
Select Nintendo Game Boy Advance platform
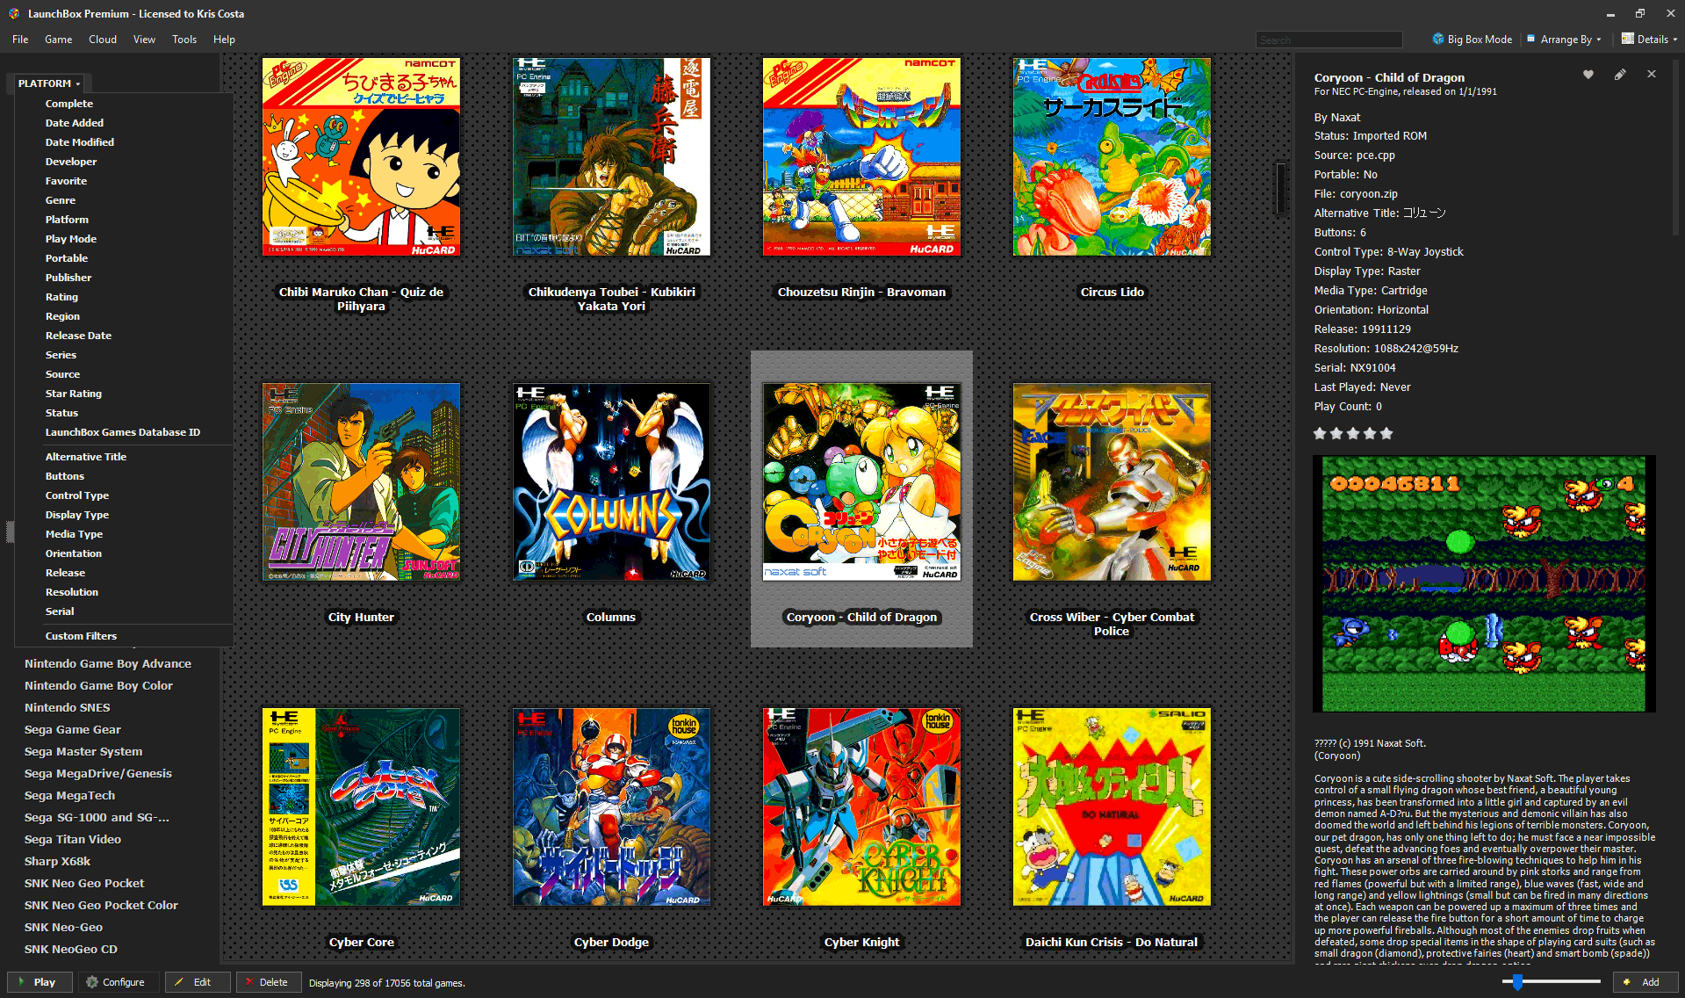(108, 663)
